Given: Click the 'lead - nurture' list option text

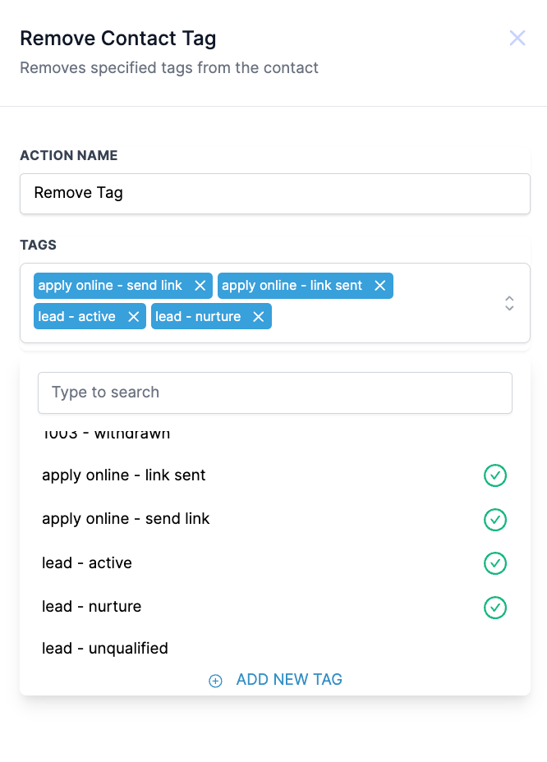Looking at the screenshot, I should click(92, 607).
